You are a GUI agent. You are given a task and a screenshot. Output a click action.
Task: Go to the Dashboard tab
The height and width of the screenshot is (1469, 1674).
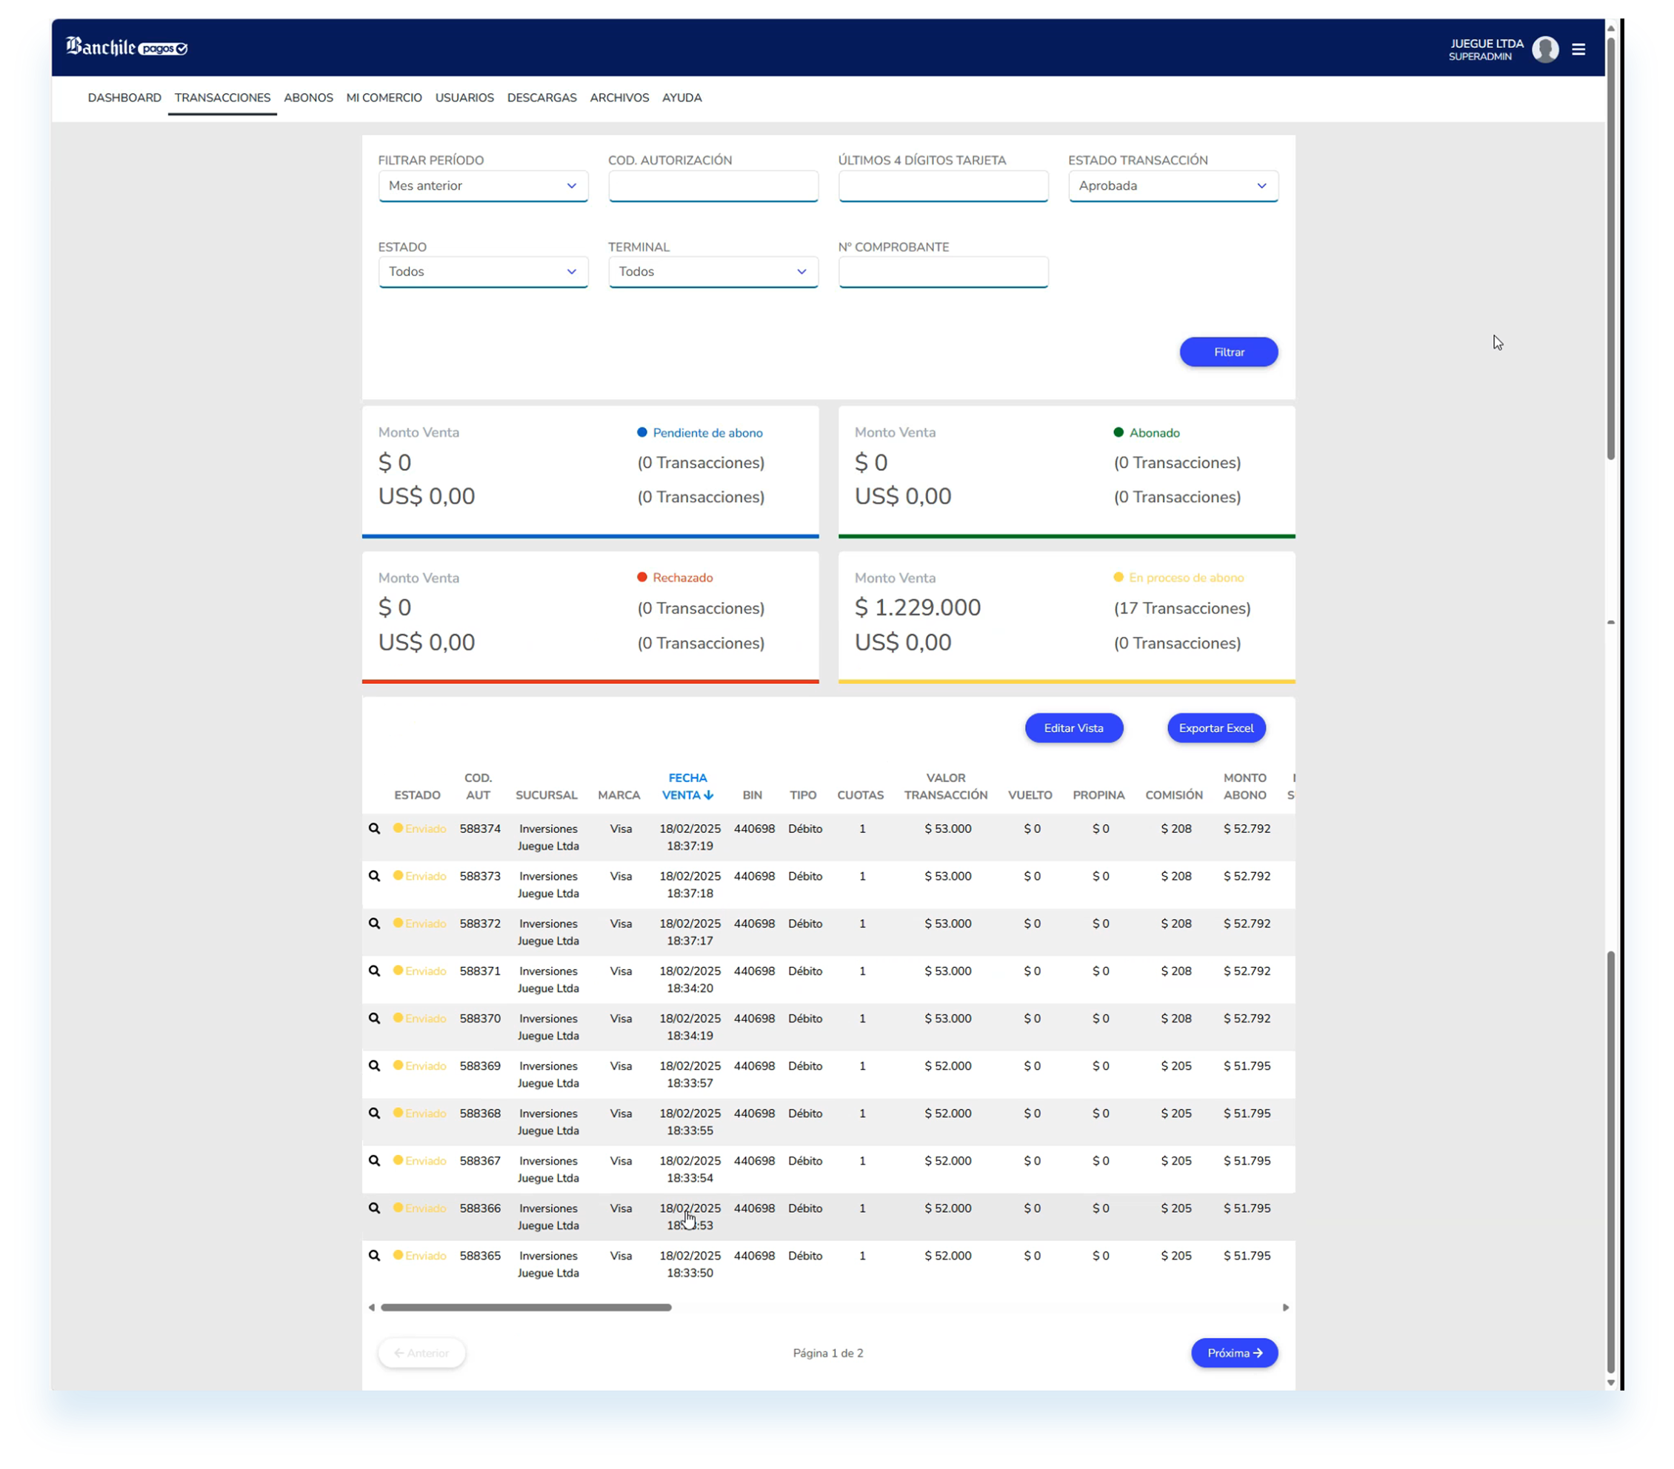click(124, 98)
